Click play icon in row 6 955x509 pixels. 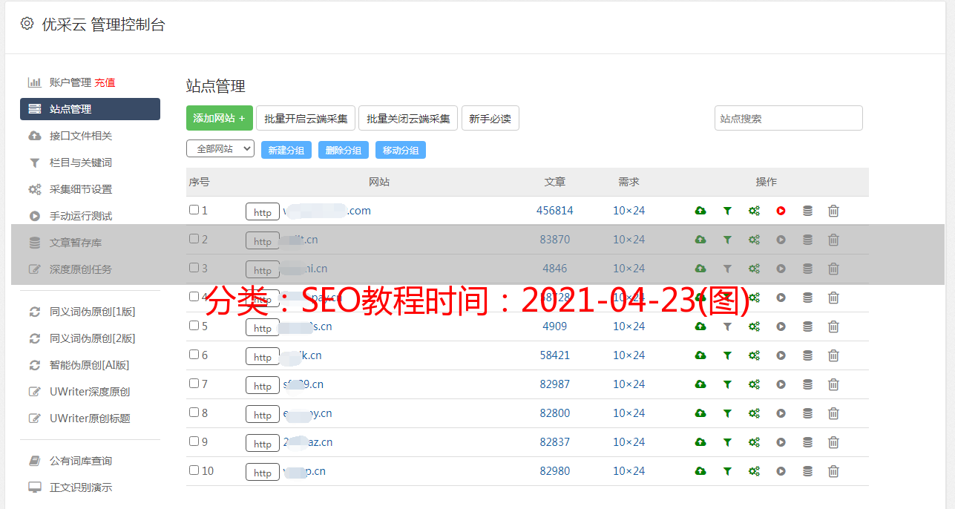[x=781, y=355]
